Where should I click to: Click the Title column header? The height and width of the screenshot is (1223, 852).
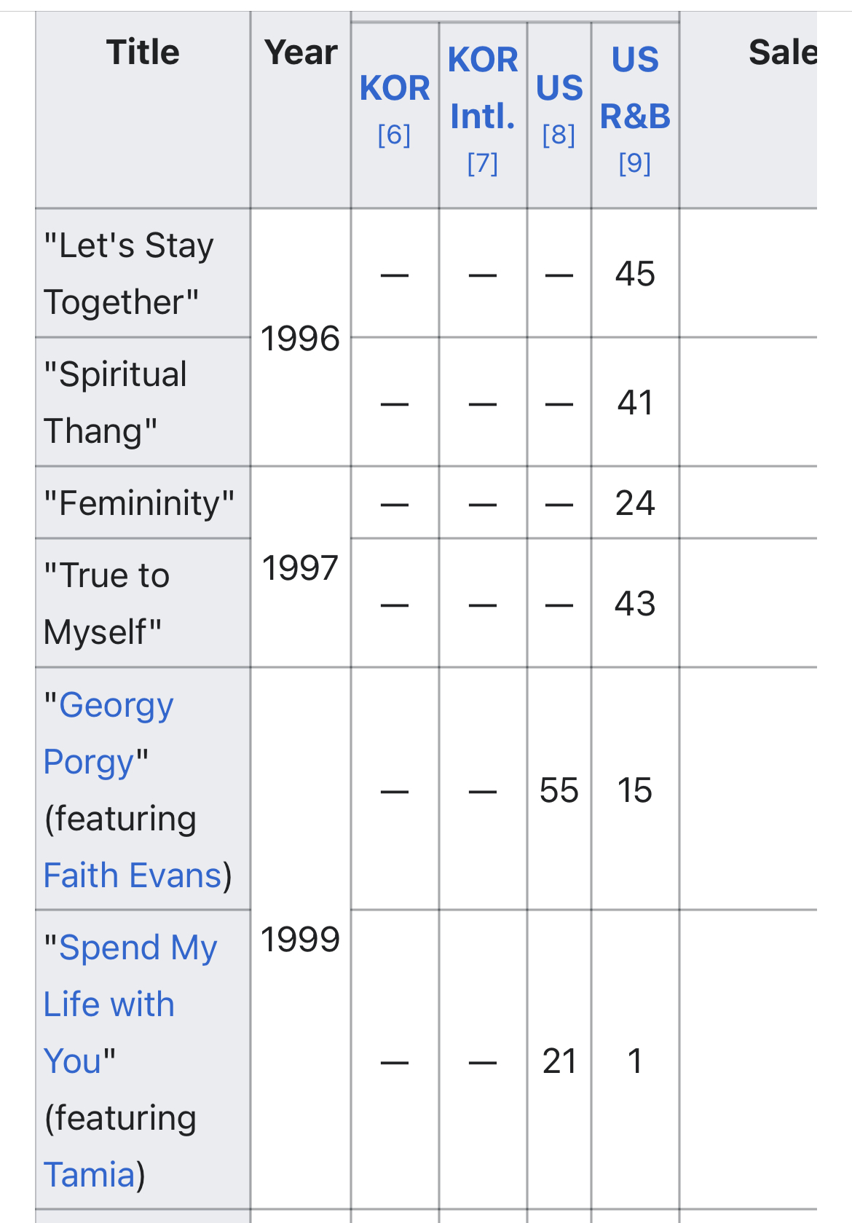[143, 52]
